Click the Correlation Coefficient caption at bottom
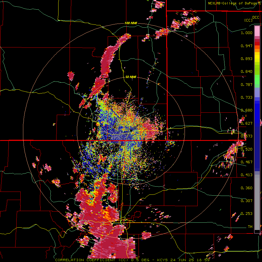This screenshot has width=262, height=262. (132, 260)
